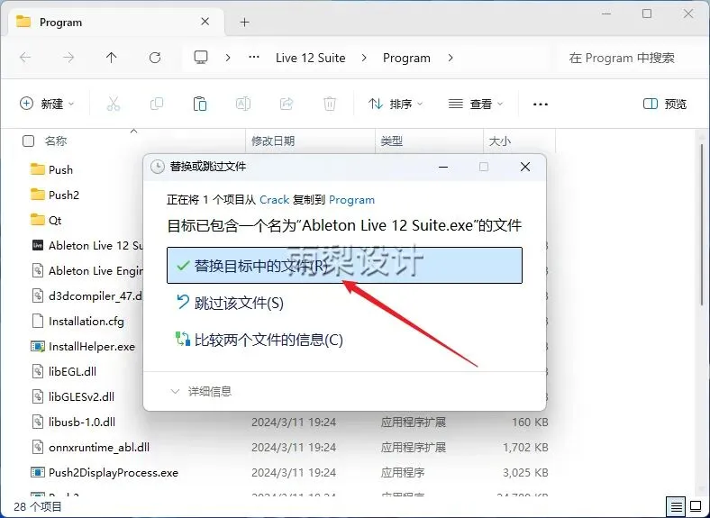Go forward with the right arrow
This screenshot has width=710, height=518.
coord(68,58)
